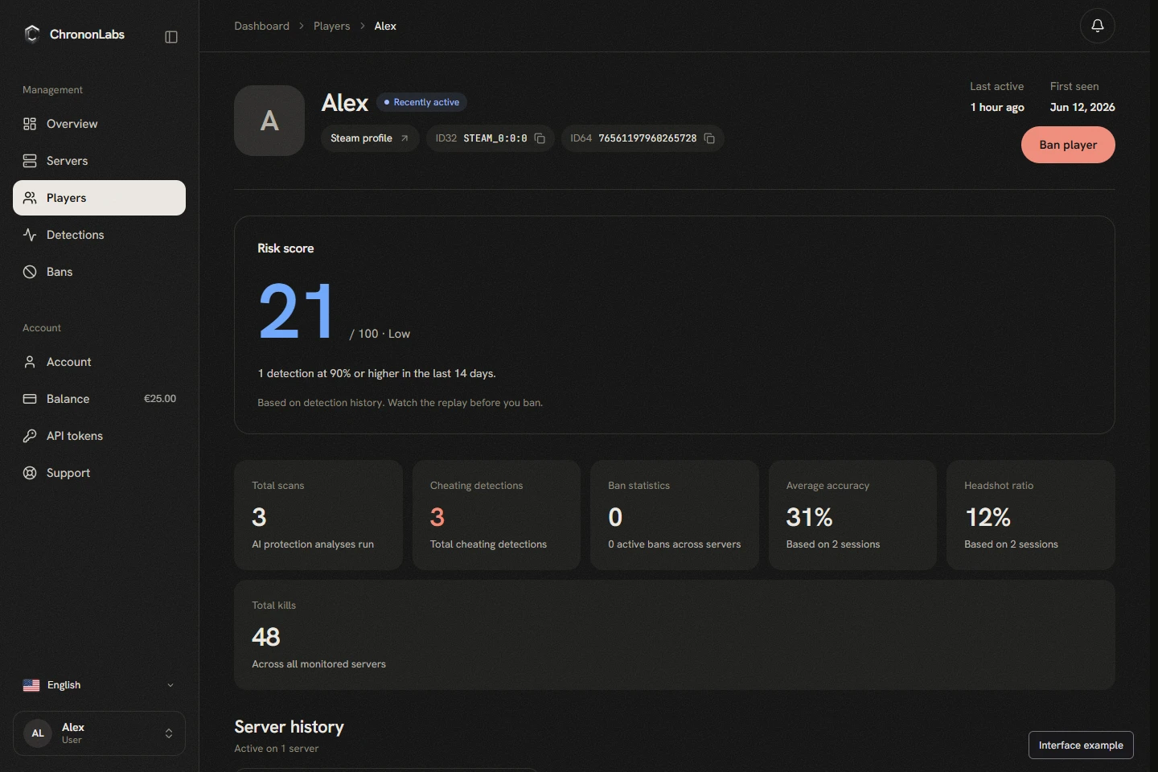Open Account settings in the sidebar
Viewport: 1158px width, 772px height.
(99, 362)
